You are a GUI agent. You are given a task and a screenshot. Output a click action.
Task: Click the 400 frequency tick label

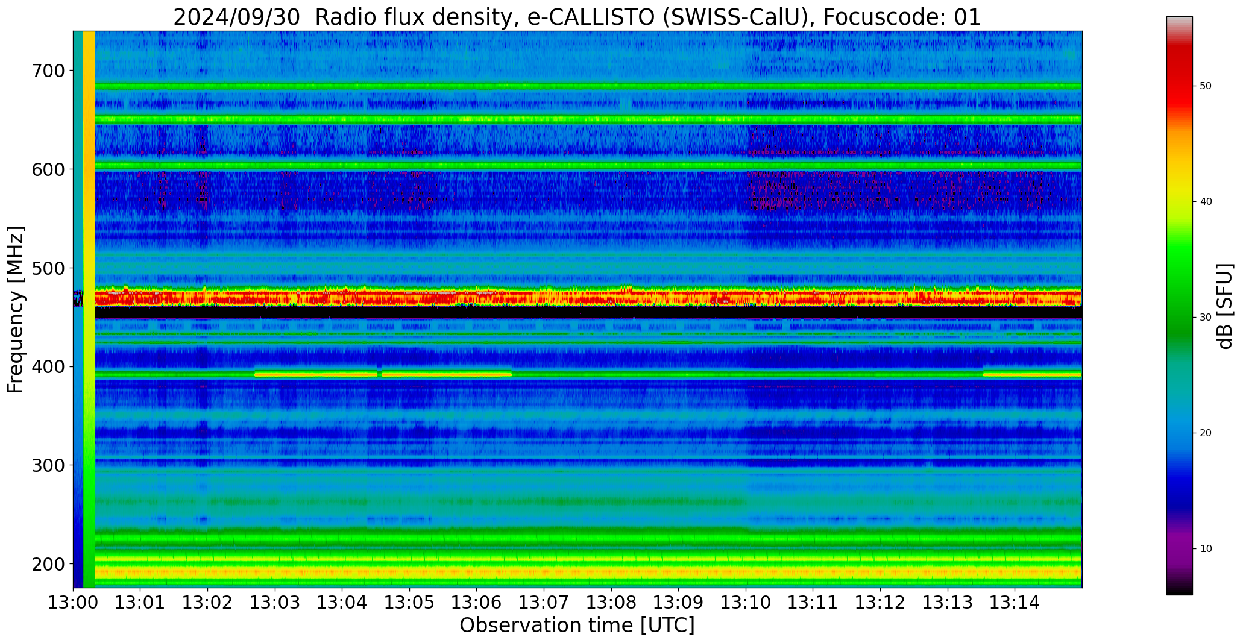coord(48,366)
